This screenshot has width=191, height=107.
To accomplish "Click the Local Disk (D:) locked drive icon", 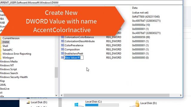I will [135, 104].
